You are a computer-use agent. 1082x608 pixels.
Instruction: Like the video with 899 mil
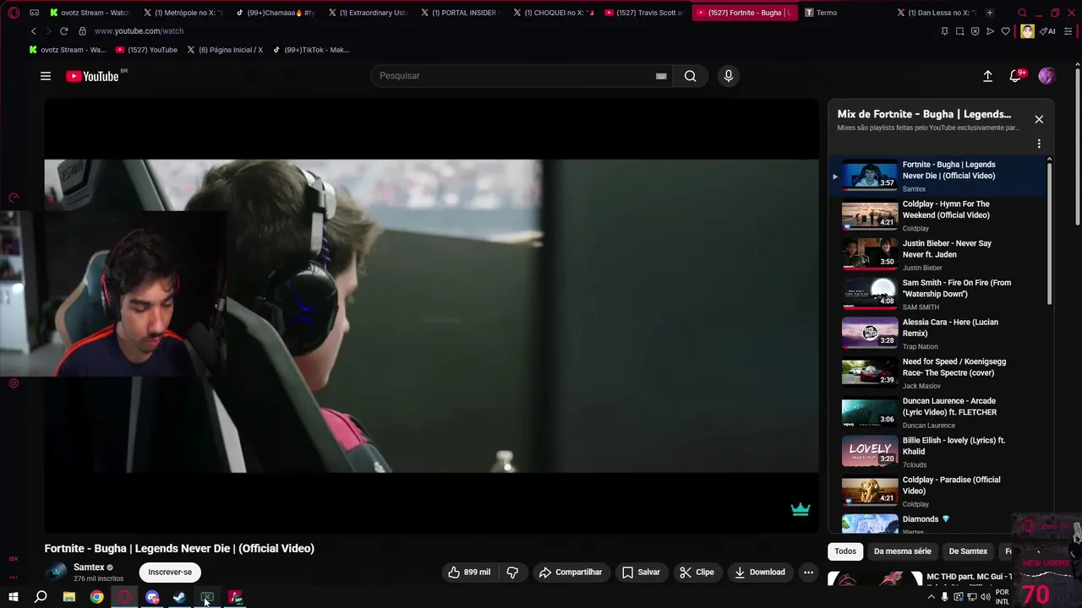coord(469,572)
